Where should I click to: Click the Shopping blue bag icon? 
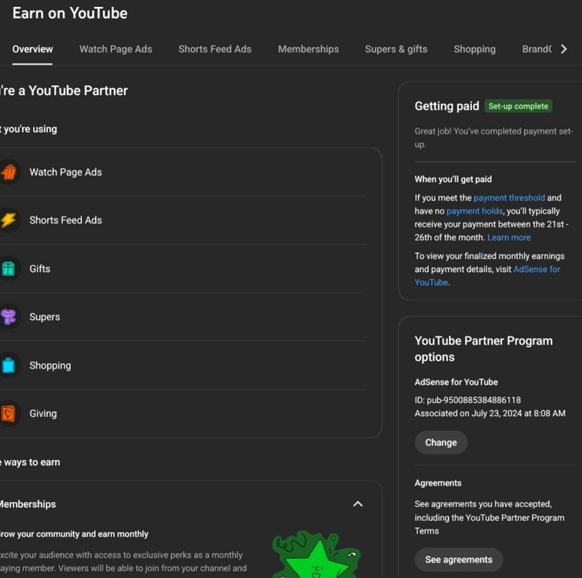[x=8, y=365]
